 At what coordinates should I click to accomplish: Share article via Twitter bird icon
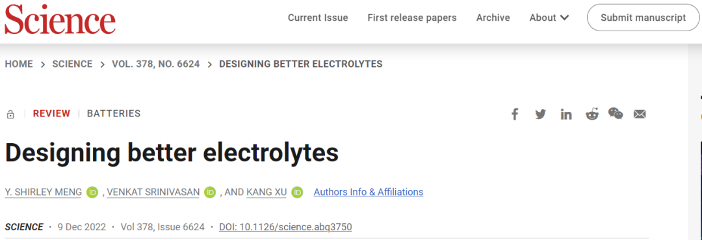click(x=540, y=114)
